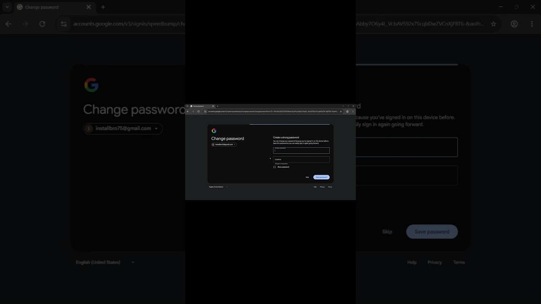541x304 pixels.
Task: Click the forward arrow in the small centered browser
Action: [193, 111]
